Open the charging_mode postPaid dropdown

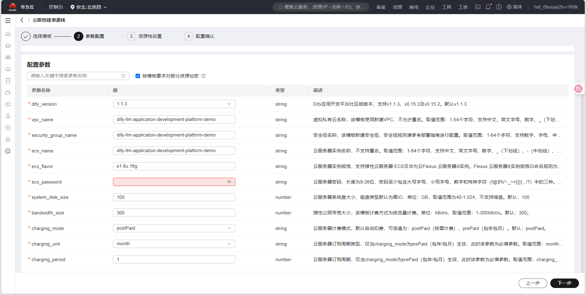174,228
